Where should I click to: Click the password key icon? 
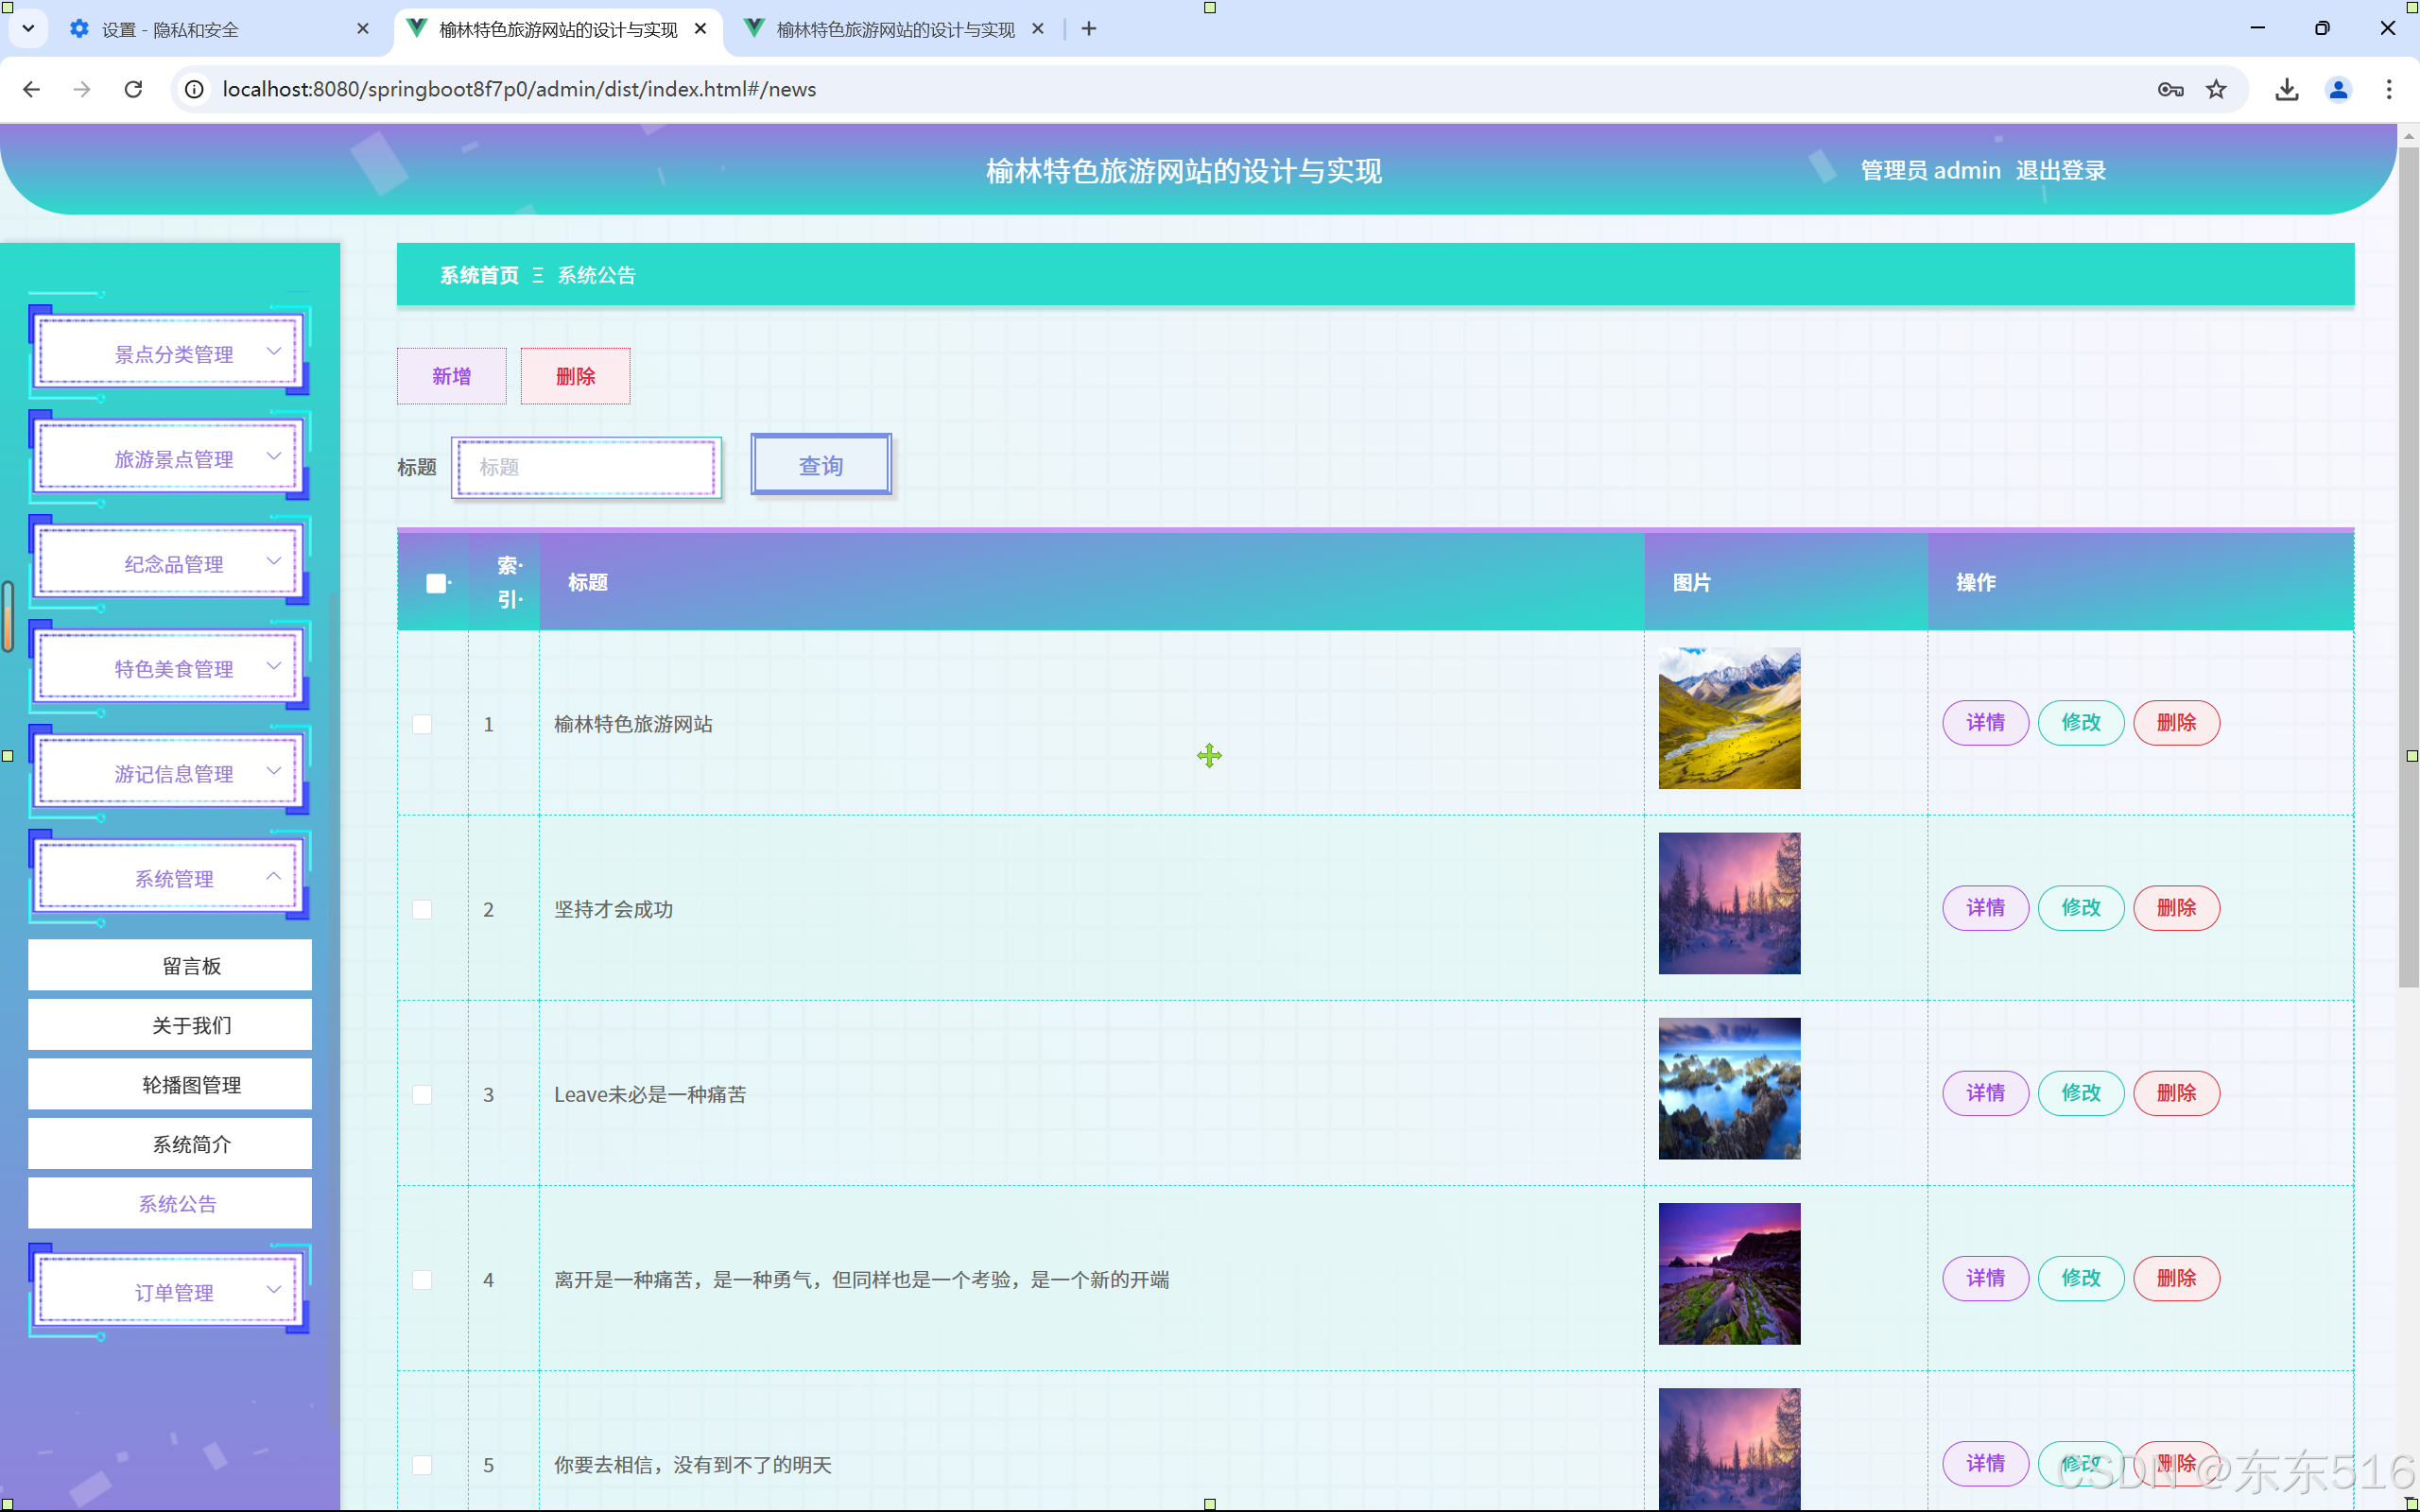[2170, 89]
